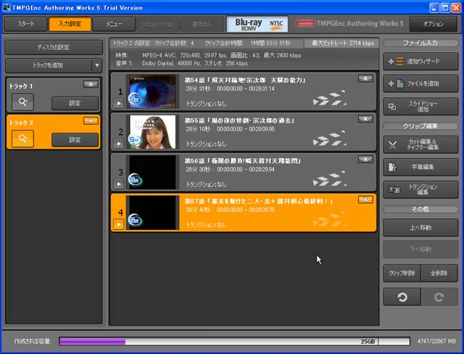
Task: Play clip 1 with its small play button
Action: (119, 104)
